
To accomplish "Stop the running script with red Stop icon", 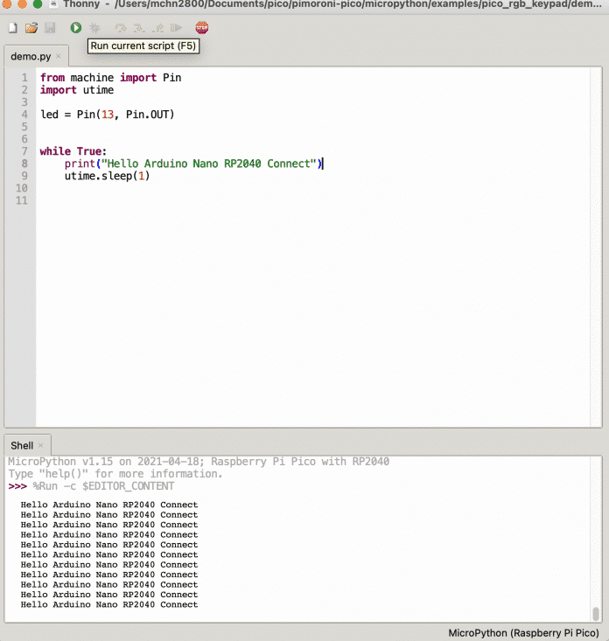I will point(202,28).
